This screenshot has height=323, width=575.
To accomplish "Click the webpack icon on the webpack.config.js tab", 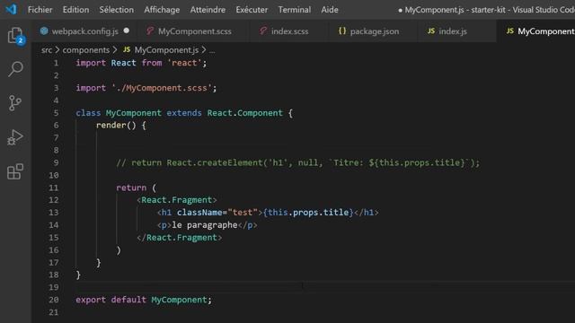I will [44, 31].
